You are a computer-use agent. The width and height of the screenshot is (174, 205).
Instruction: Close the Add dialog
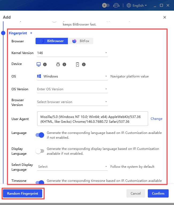pos(165,17)
